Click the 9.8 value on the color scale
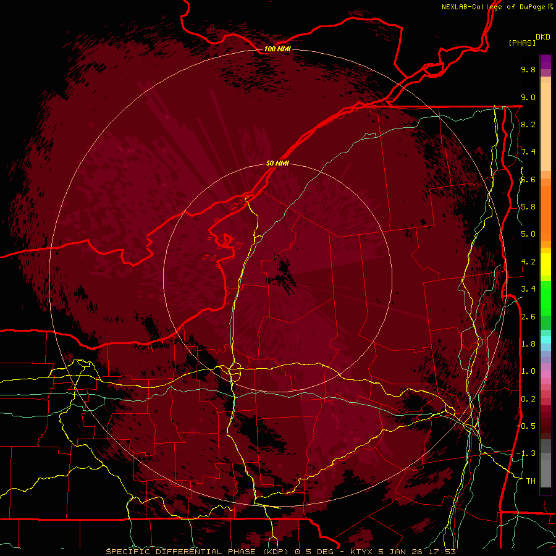Viewport: 556px width, 556px height. pyautogui.click(x=528, y=69)
